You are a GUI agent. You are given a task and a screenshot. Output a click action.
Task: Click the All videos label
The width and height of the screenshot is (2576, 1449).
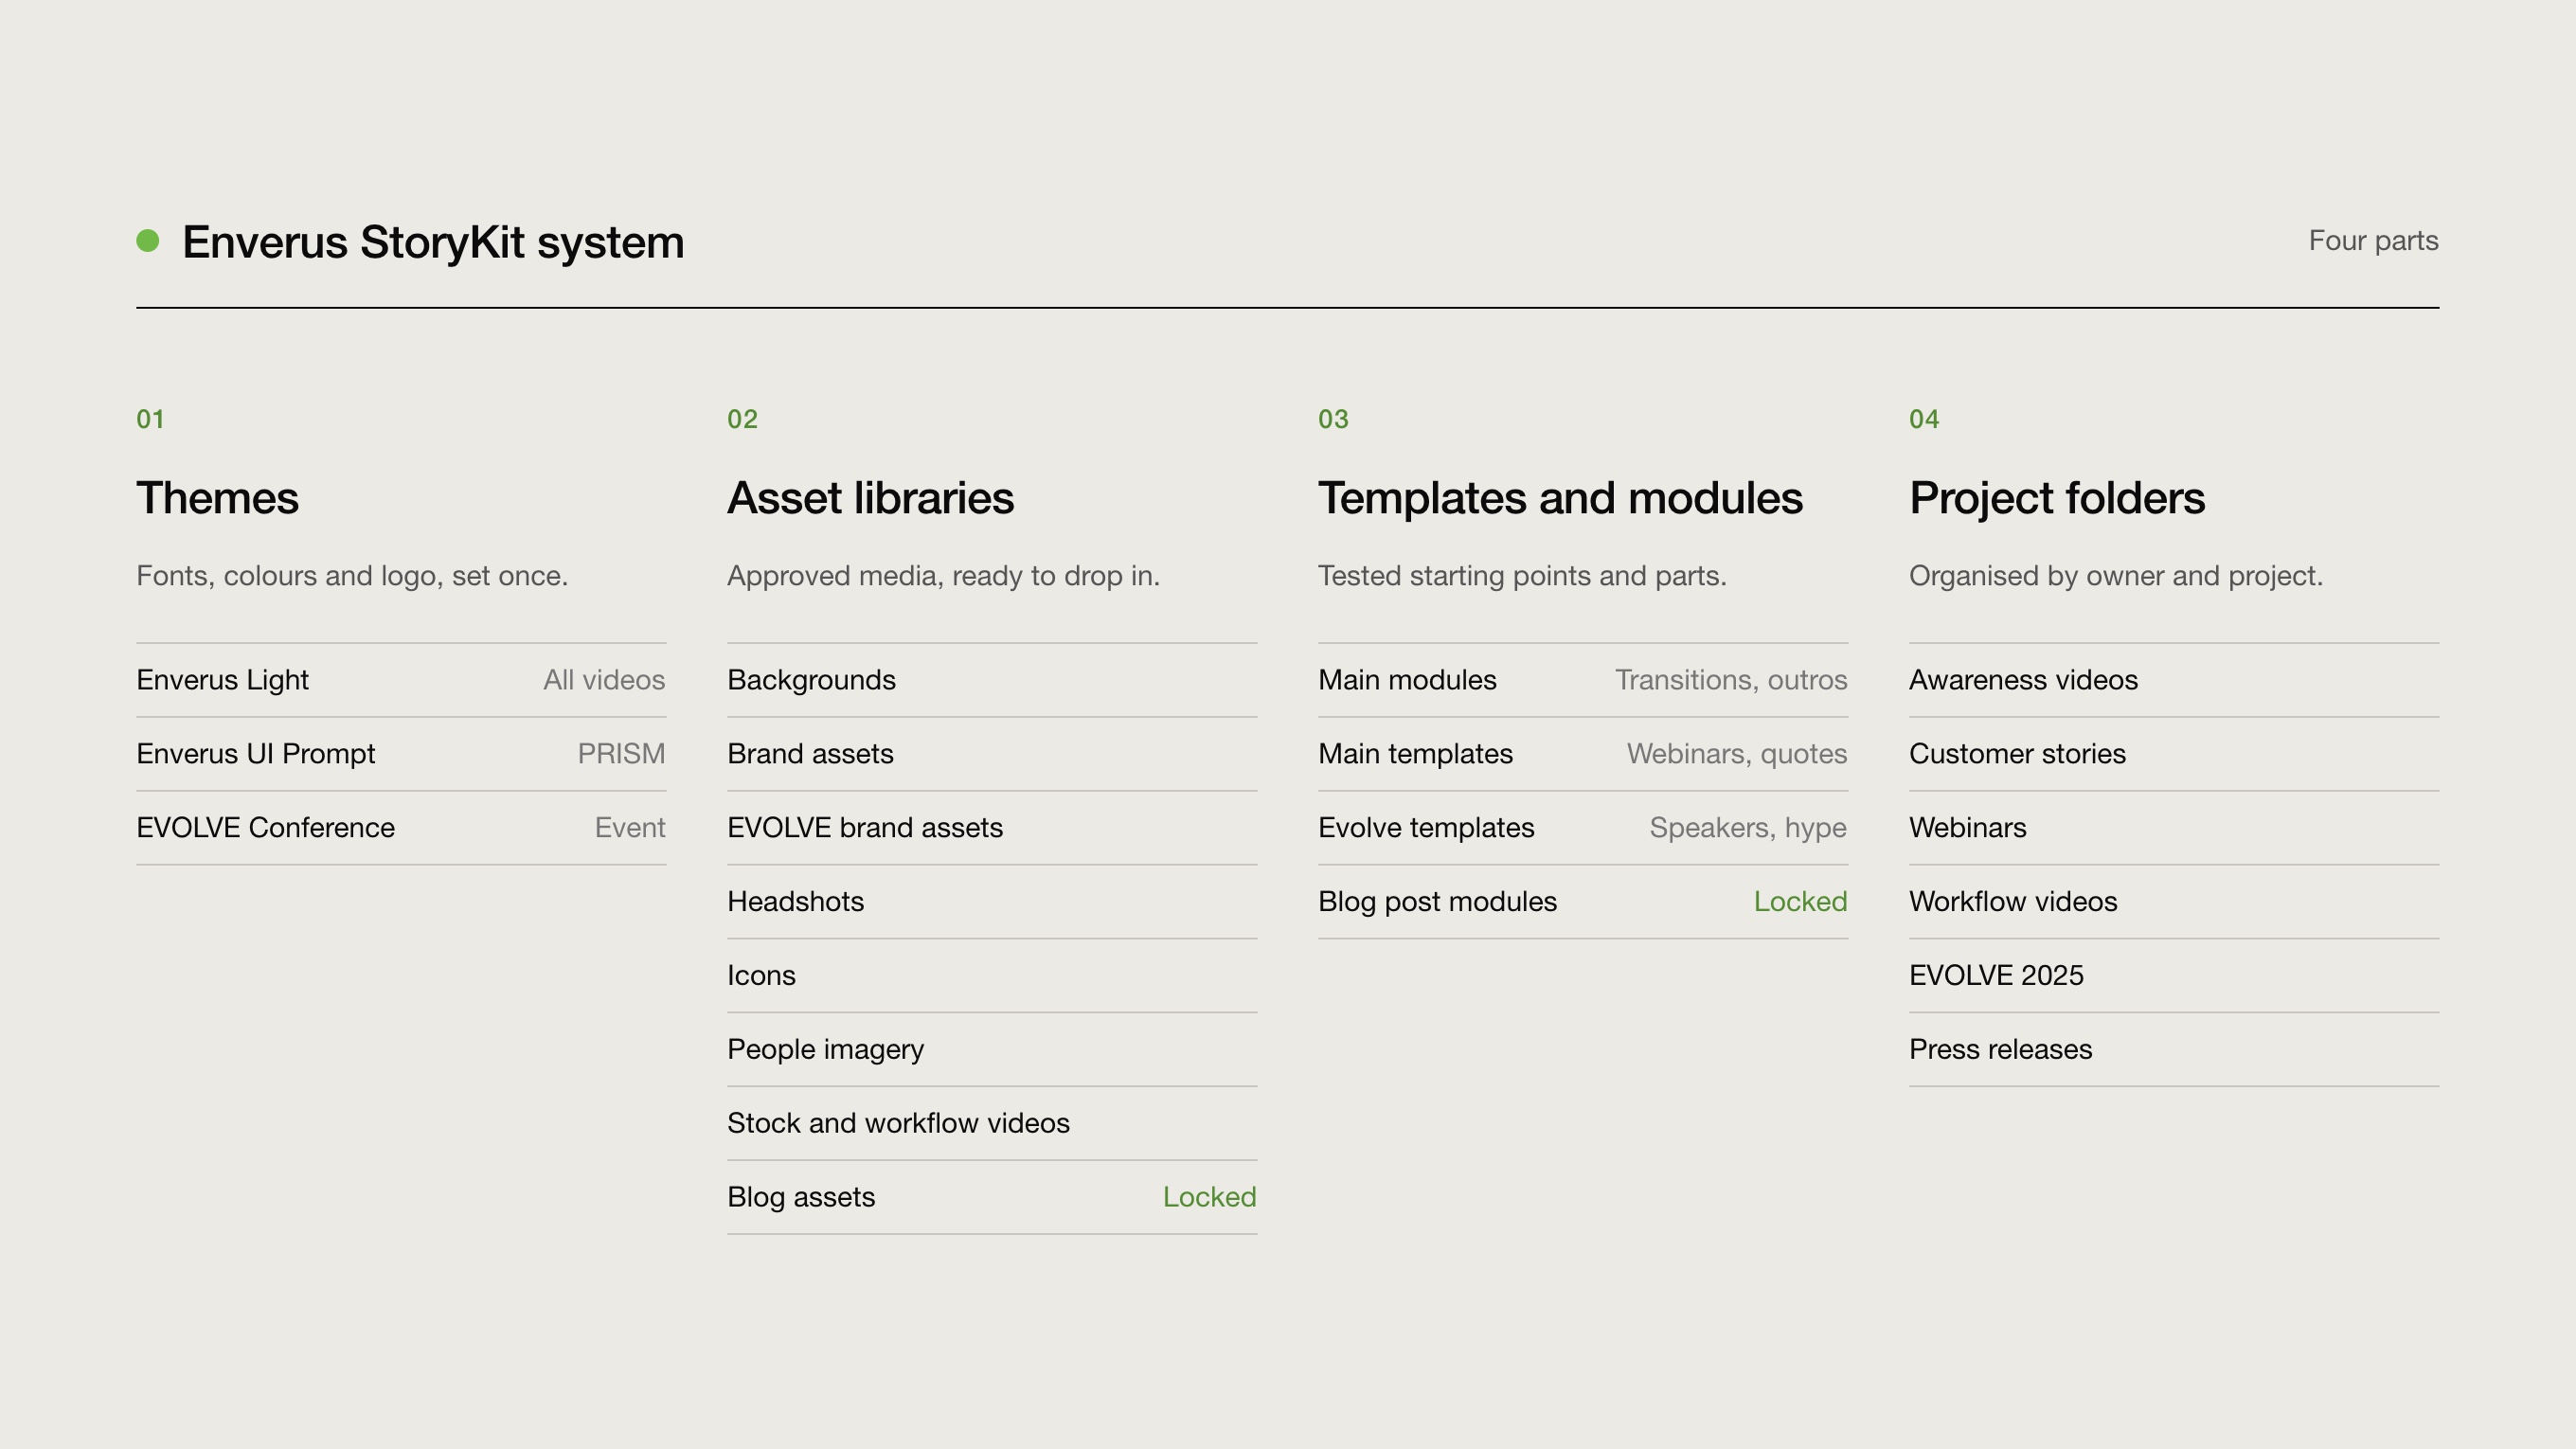pyautogui.click(x=604, y=680)
